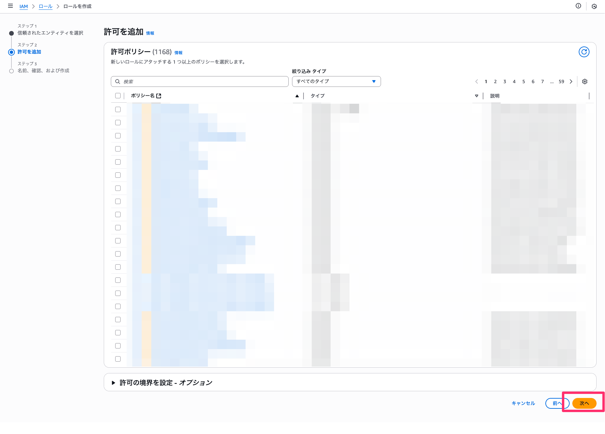Refresh the permission policies list
605x434 pixels.
pos(584,52)
